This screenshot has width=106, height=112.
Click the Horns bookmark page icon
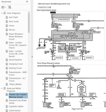pyautogui.click(x=7, y=26)
